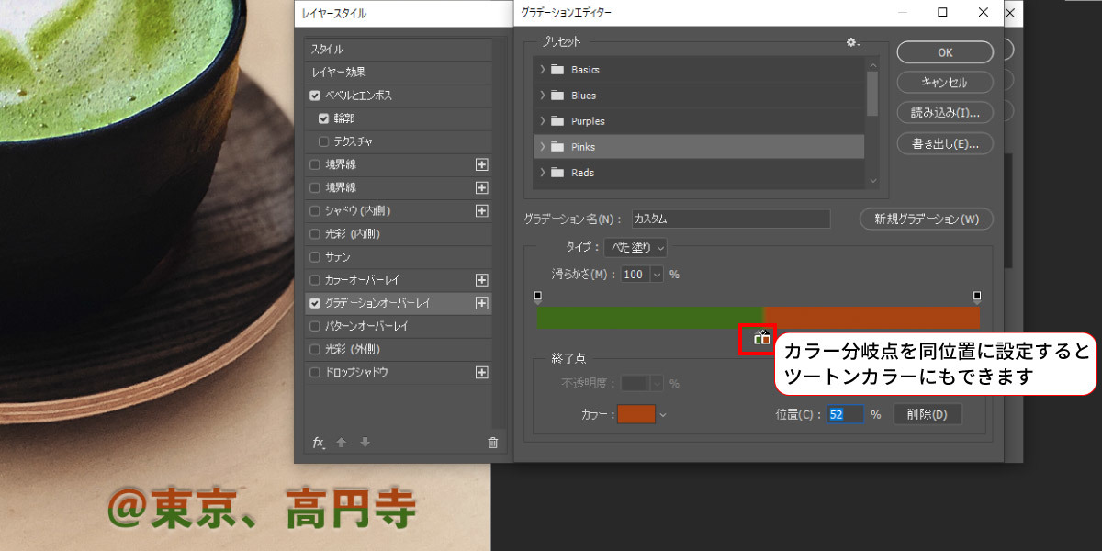Open the タイプ べた塗り dropdown
This screenshot has height=551, width=1102.
(635, 247)
